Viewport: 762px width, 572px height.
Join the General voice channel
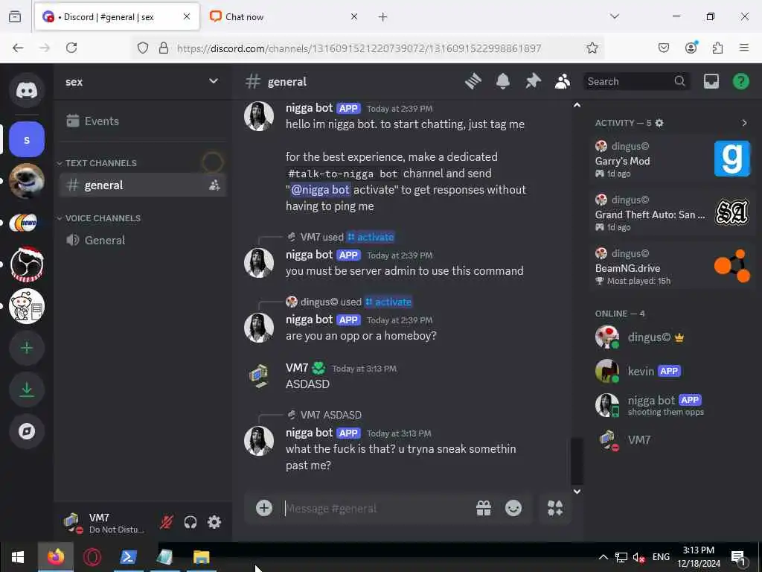(x=142, y=241)
